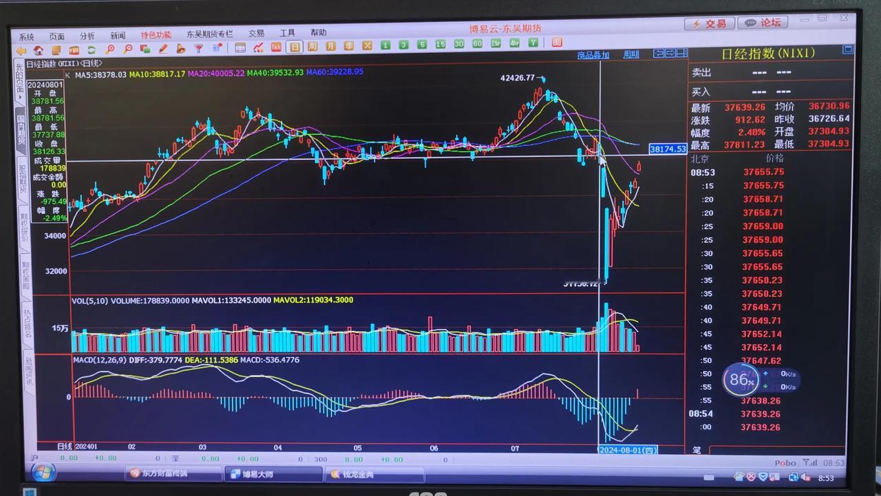Click the green Y period icon
The width and height of the screenshot is (881, 496).
[x=533, y=43]
